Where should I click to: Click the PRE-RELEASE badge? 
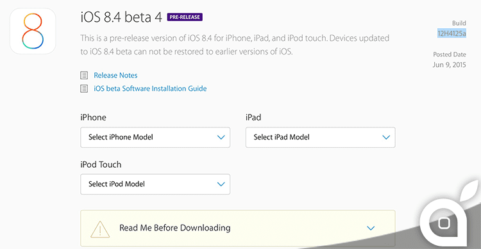(185, 17)
